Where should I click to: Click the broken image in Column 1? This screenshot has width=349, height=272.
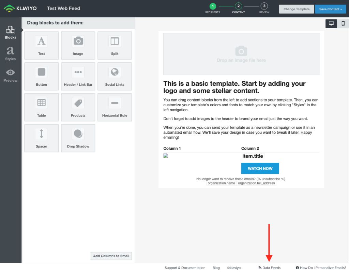click(x=166, y=156)
